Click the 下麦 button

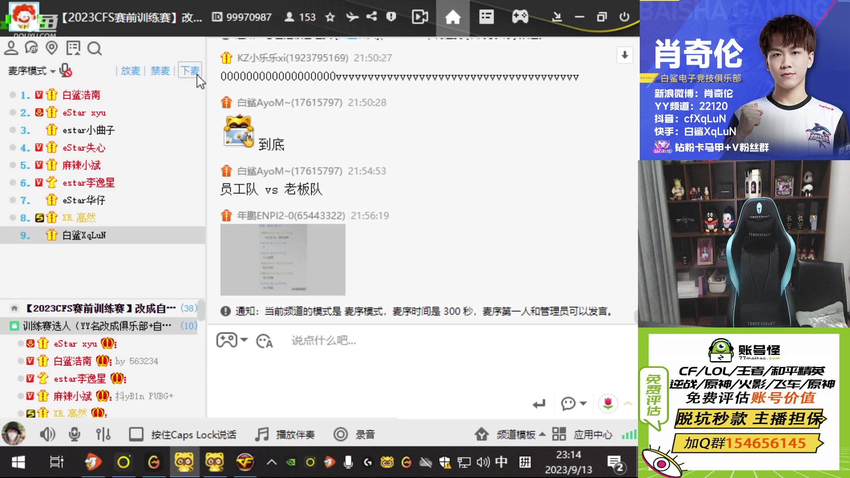click(190, 70)
